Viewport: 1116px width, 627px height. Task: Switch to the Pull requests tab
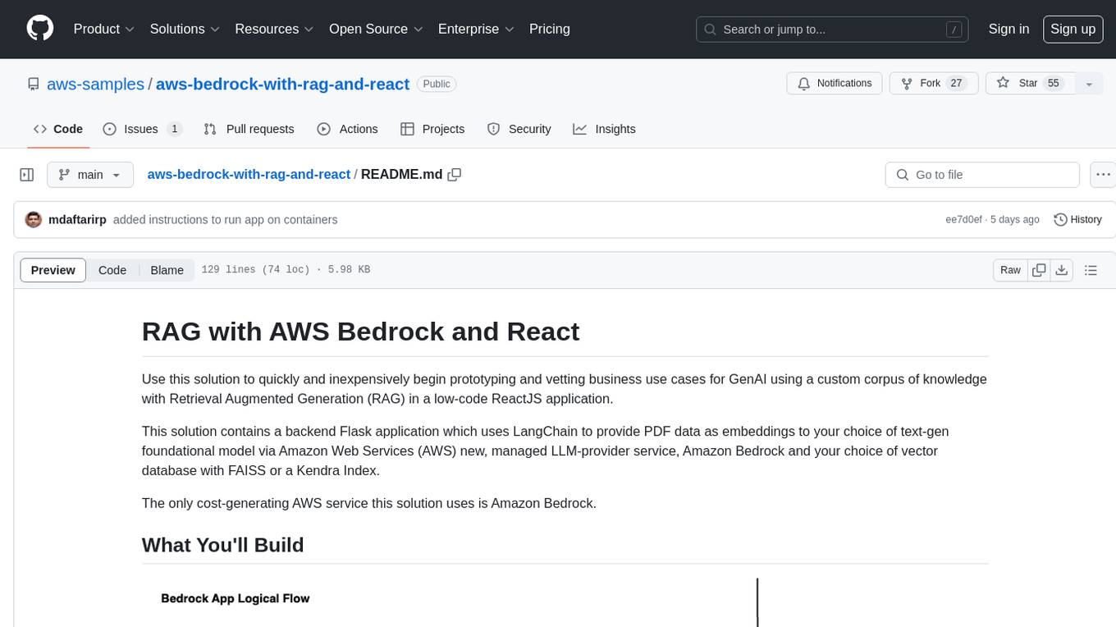pos(249,129)
